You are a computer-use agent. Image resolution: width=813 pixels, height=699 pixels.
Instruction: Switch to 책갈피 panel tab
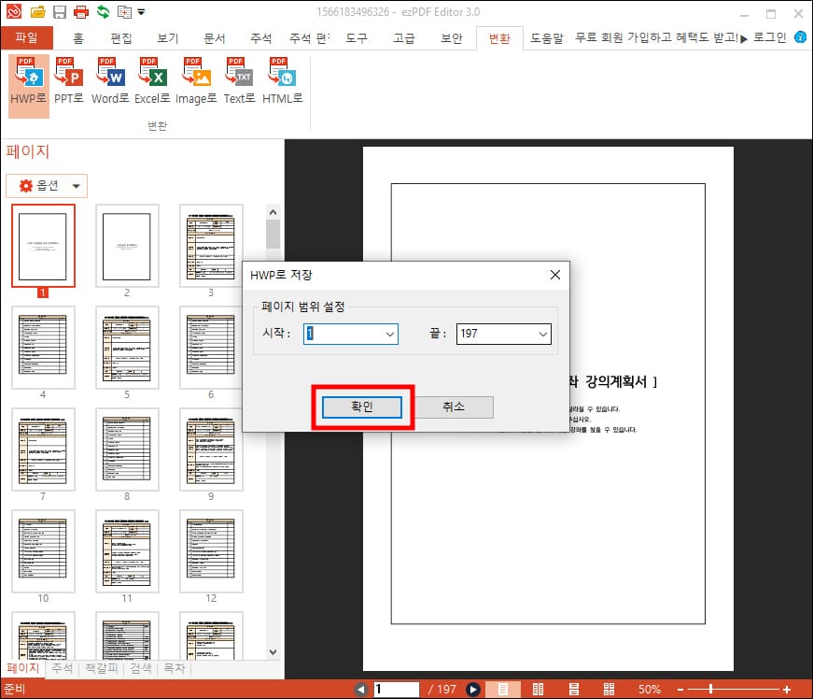(102, 668)
